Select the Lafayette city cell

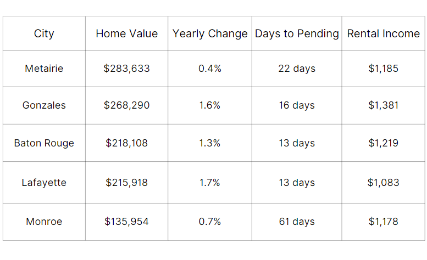coord(44,182)
